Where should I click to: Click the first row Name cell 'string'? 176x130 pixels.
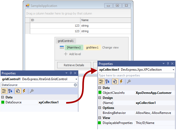106,26
